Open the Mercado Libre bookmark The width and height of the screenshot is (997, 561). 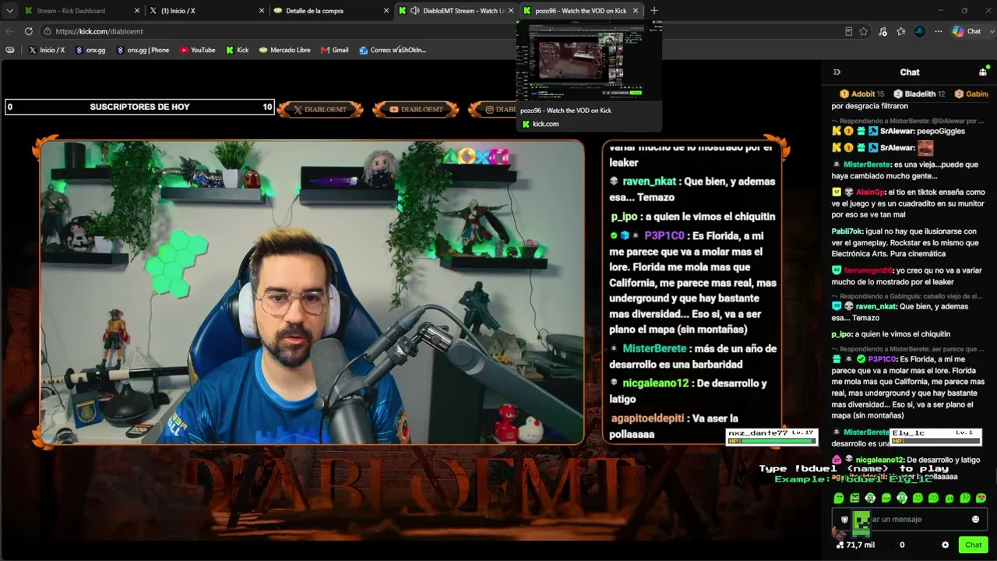[x=285, y=50]
